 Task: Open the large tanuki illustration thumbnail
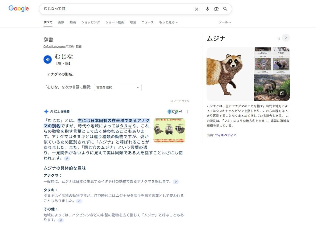pos(230,74)
